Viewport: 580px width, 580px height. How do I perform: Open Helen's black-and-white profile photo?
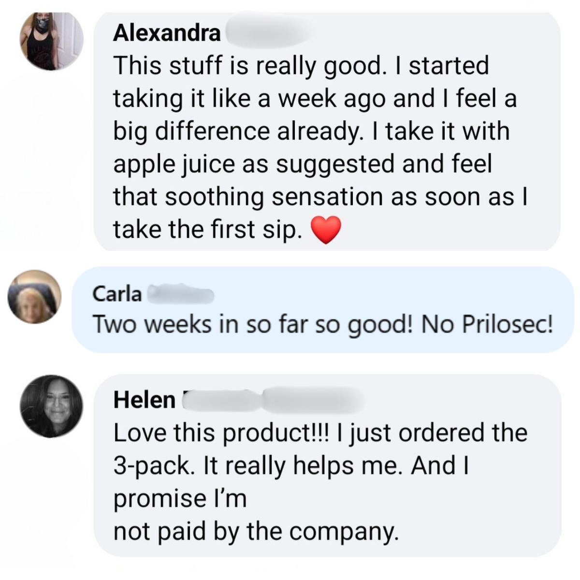click(51, 406)
